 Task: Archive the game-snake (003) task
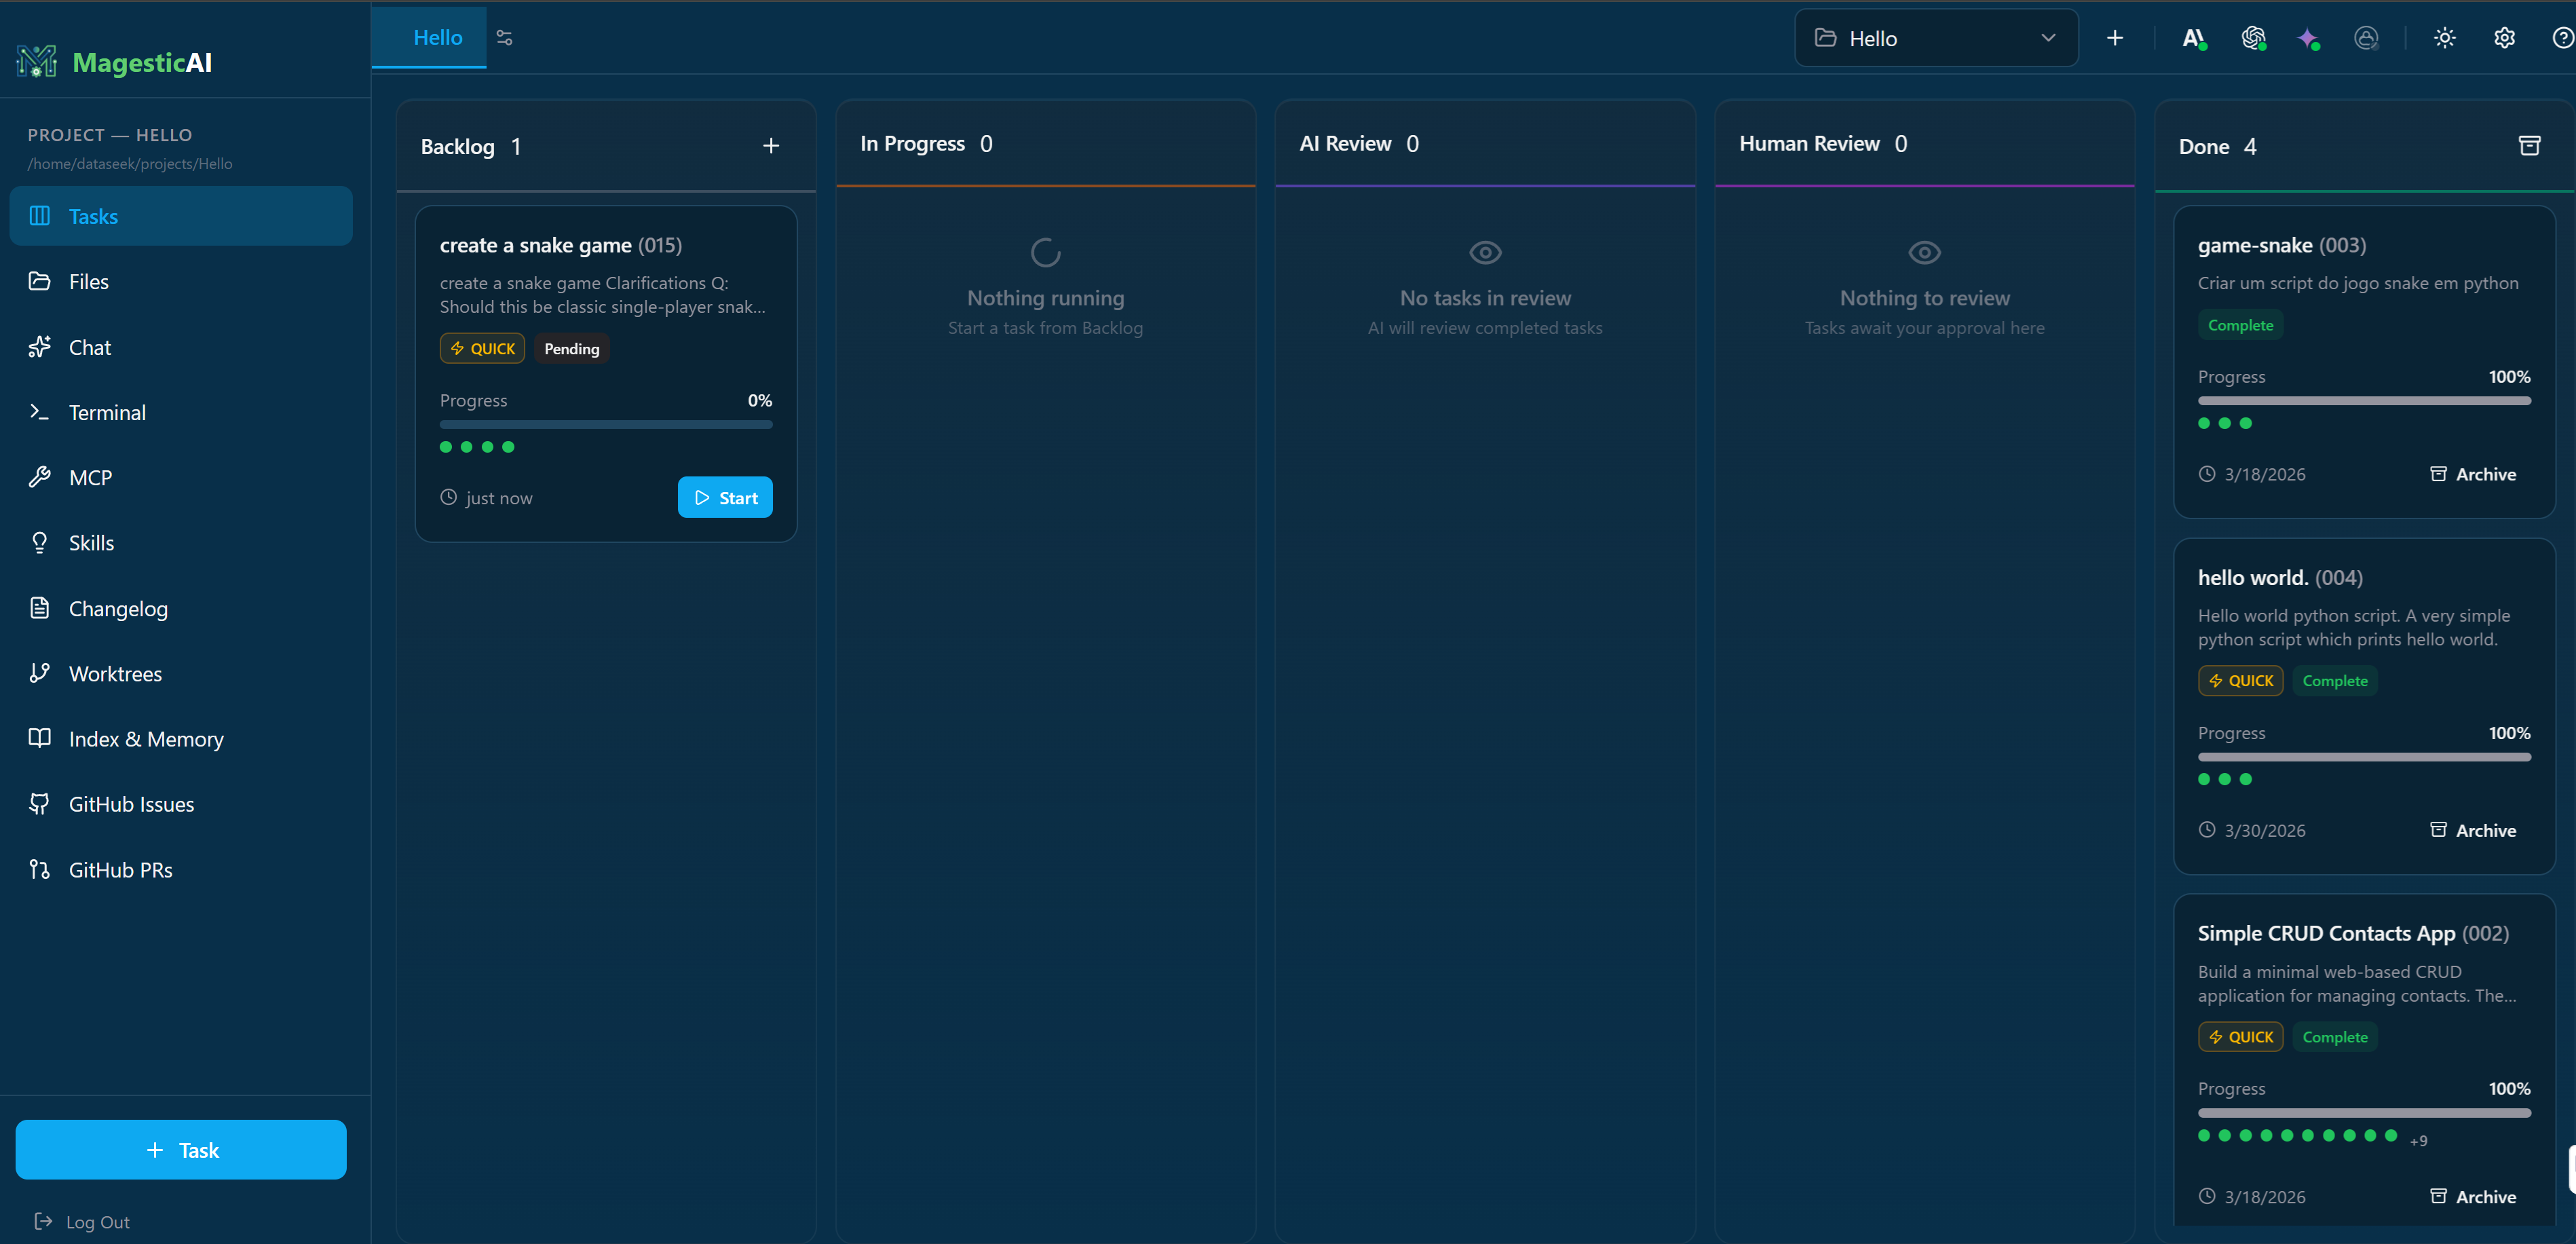point(2474,474)
